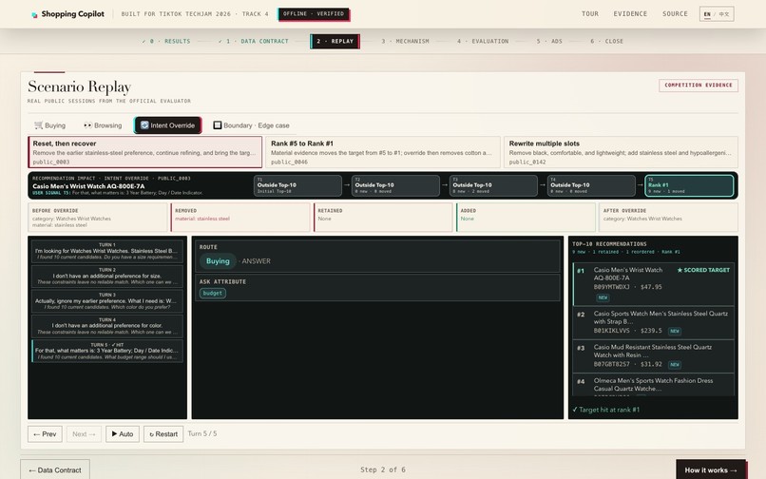Restart the scenario replay
The width and height of the screenshot is (766, 479).
coord(163,434)
